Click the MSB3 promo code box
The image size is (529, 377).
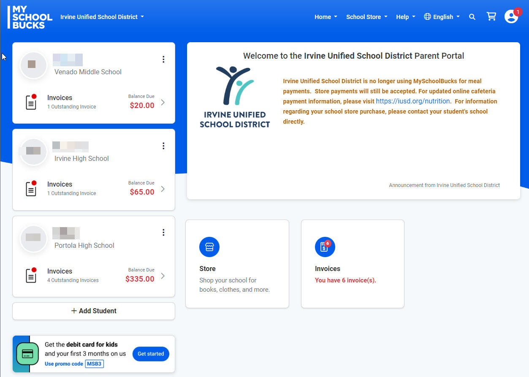[x=95, y=364]
